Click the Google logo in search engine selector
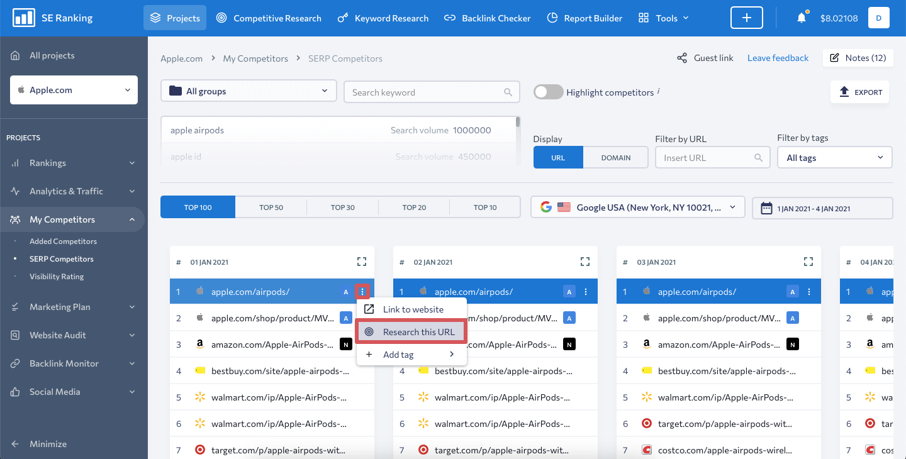906x459 pixels. 545,207
